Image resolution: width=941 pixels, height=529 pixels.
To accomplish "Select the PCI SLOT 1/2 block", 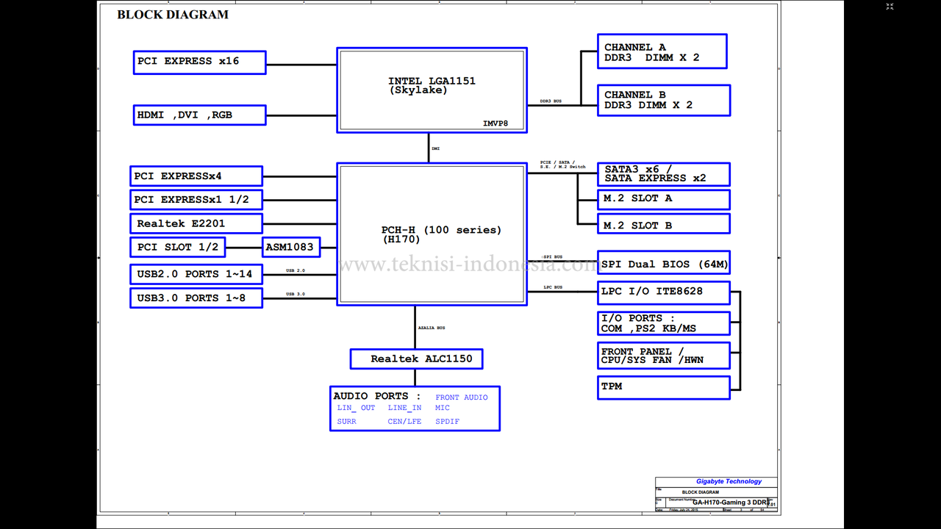I will (178, 247).
